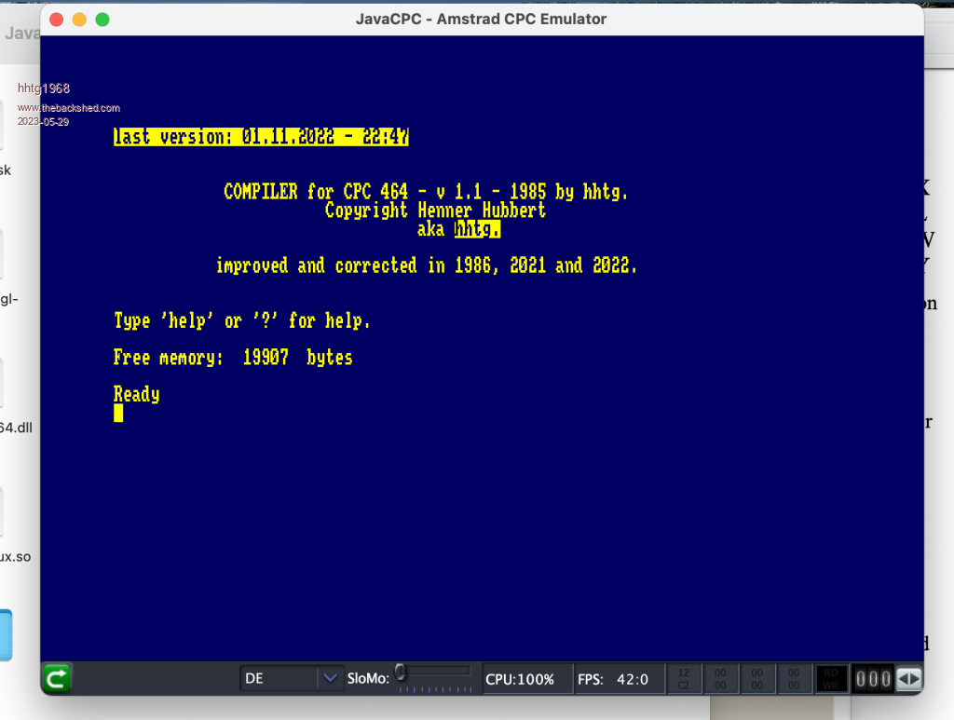Click the second drive indicator box

click(720, 679)
